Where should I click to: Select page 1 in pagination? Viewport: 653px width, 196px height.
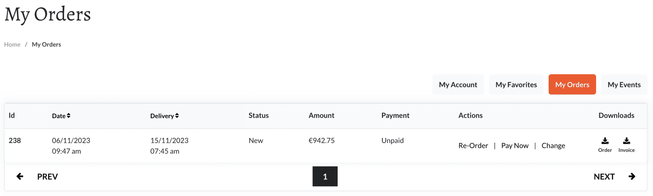pyautogui.click(x=325, y=176)
